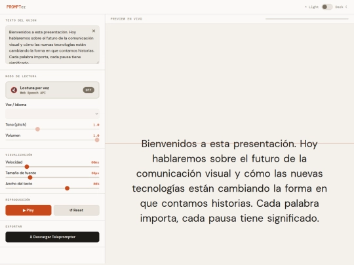Viewport: 354px width, 265px height.
Task: Toggle Lectura por voz OFF switch
Action: 88,90
